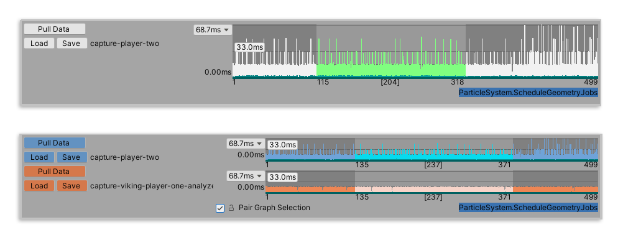Click the orange Save button
The image size is (623, 240).
point(72,185)
